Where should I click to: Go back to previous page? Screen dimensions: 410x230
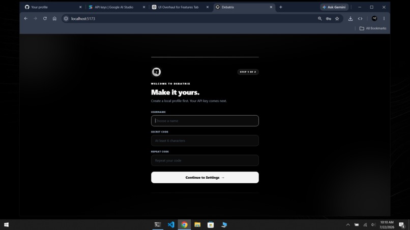25,19
